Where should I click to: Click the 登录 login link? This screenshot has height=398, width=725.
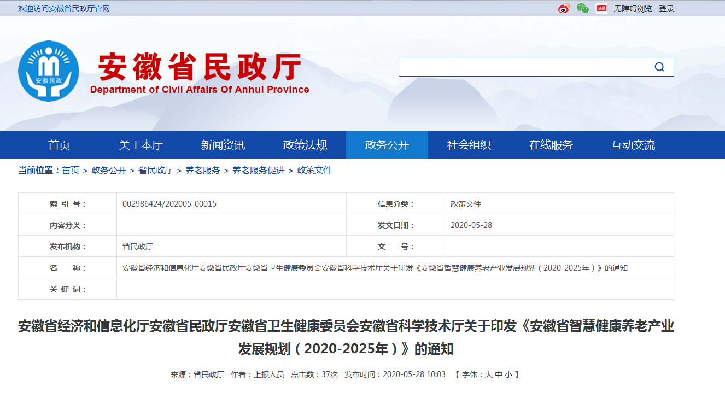tap(666, 9)
